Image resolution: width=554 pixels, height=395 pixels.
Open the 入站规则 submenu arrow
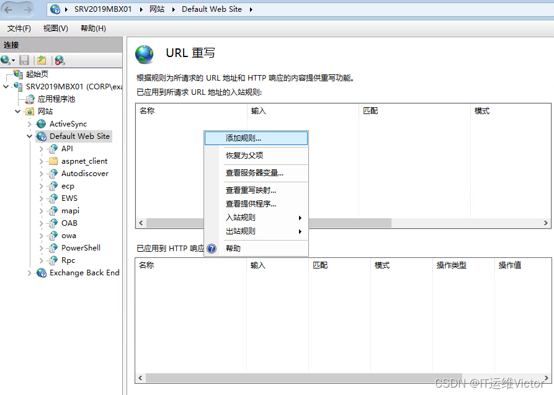[x=300, y=218]
